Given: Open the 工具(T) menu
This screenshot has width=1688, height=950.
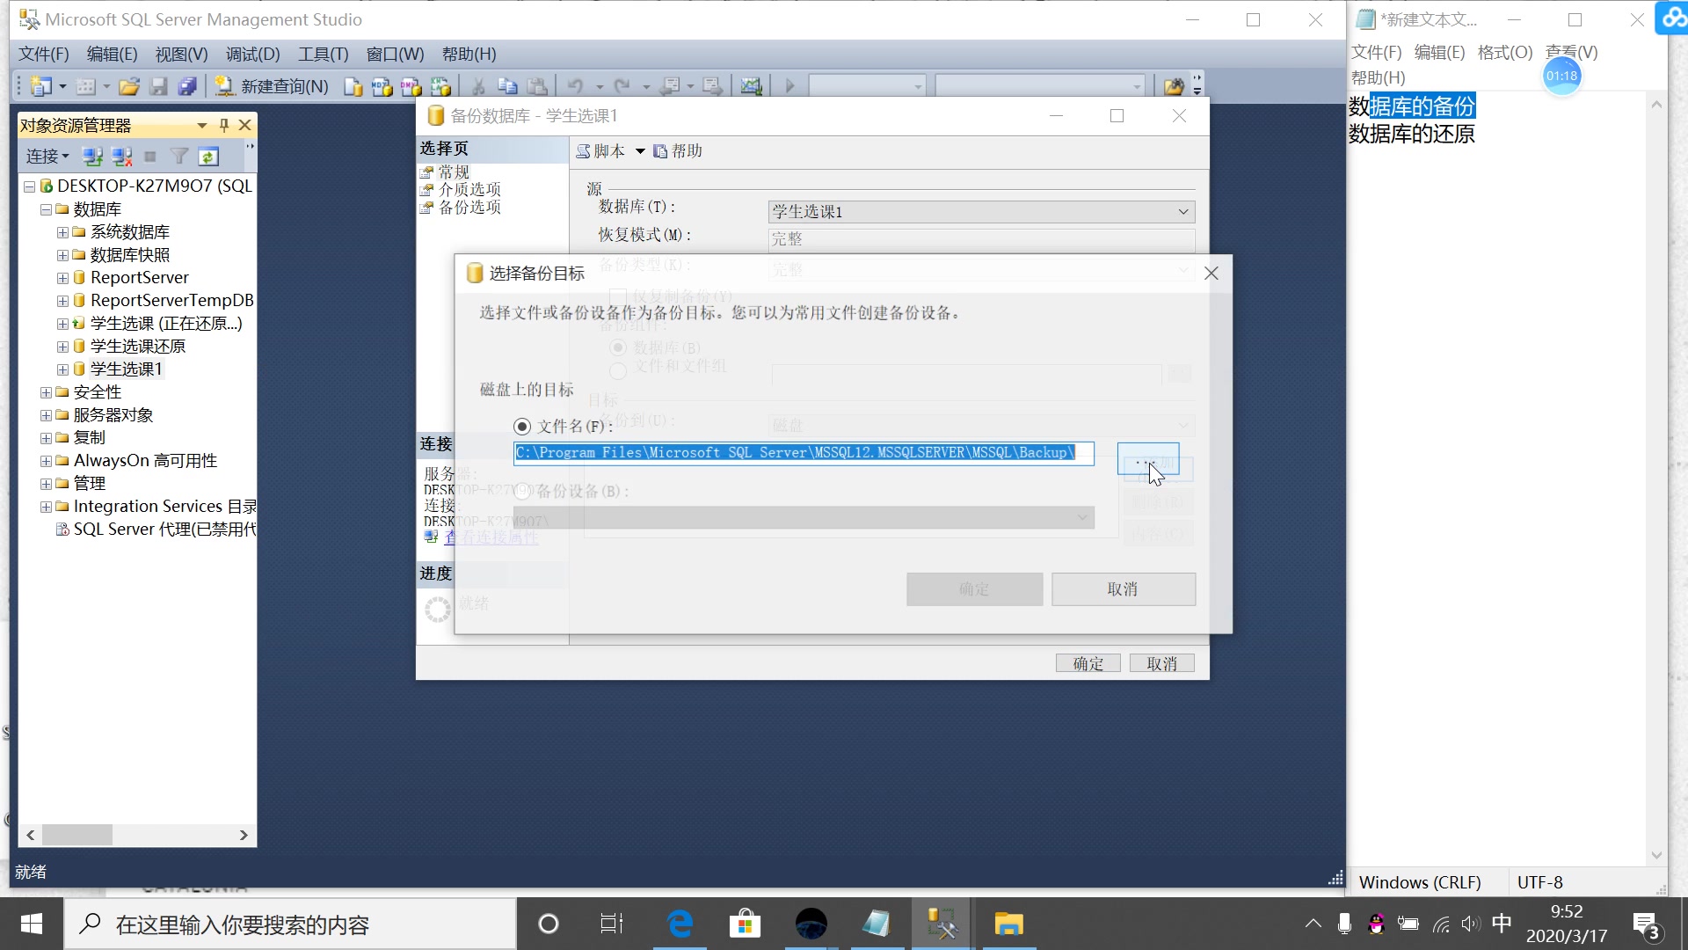Looking at the screenshot, I should pyautogui.click(x=323, y=54).
